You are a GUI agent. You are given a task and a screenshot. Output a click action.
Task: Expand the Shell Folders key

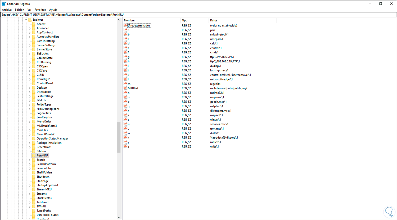30,172
